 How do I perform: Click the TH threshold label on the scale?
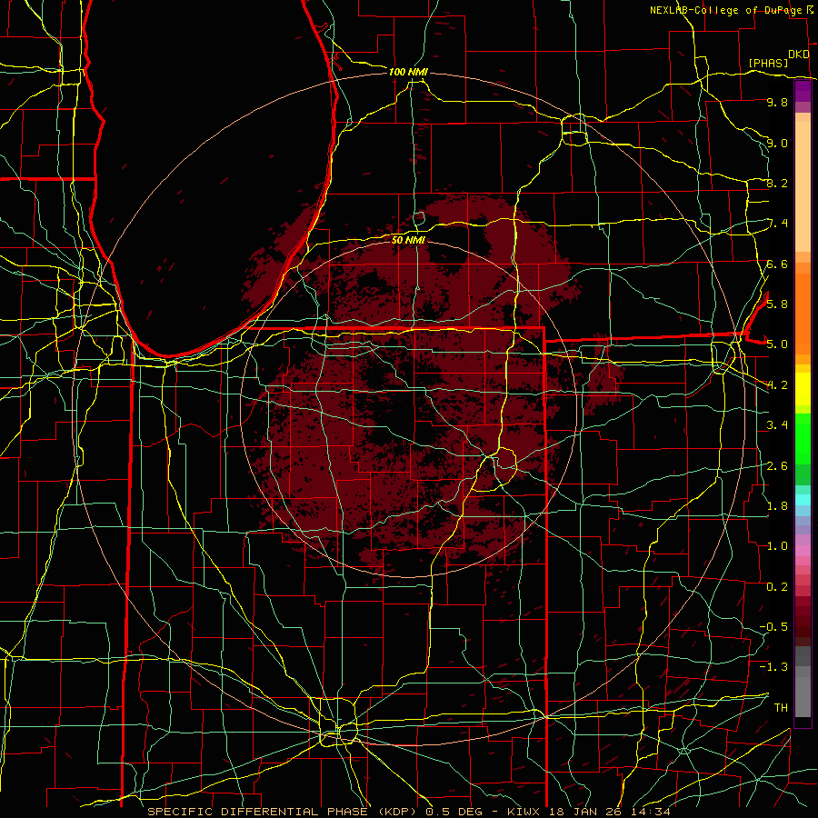(x=781, y=708)
